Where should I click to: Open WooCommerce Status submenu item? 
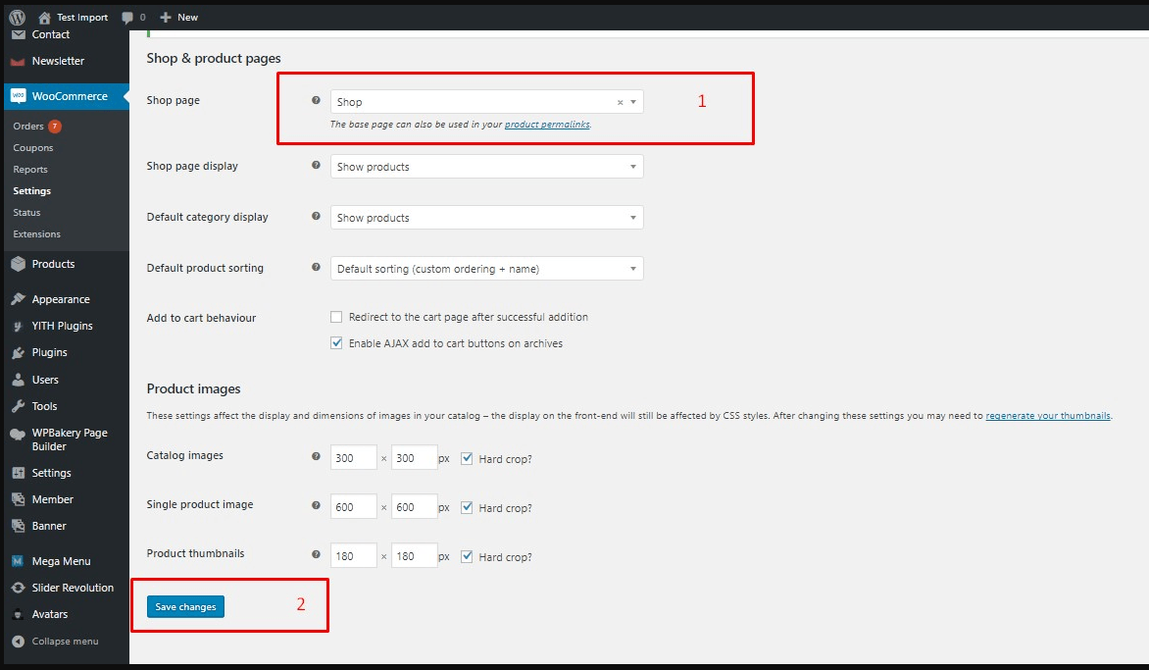[x=26, y=213]
